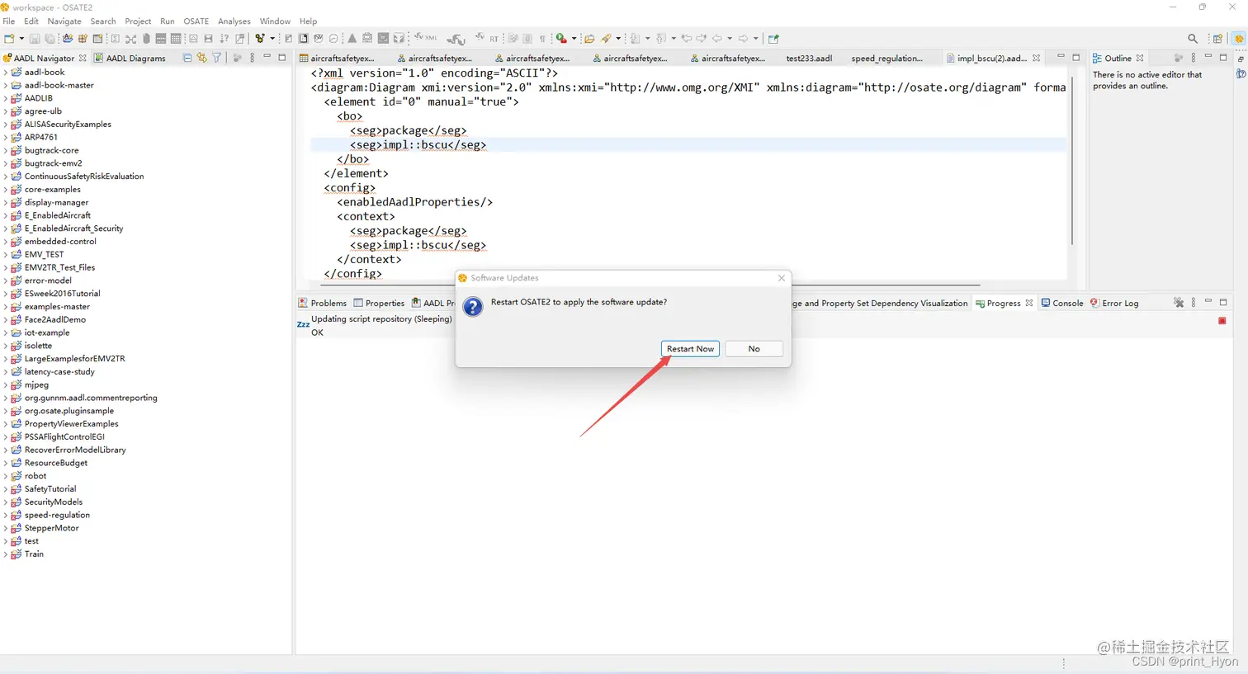This screenshot has width=1248, height=674.
Task: Open the Error Log view tab
Action: coord(1114,303)
